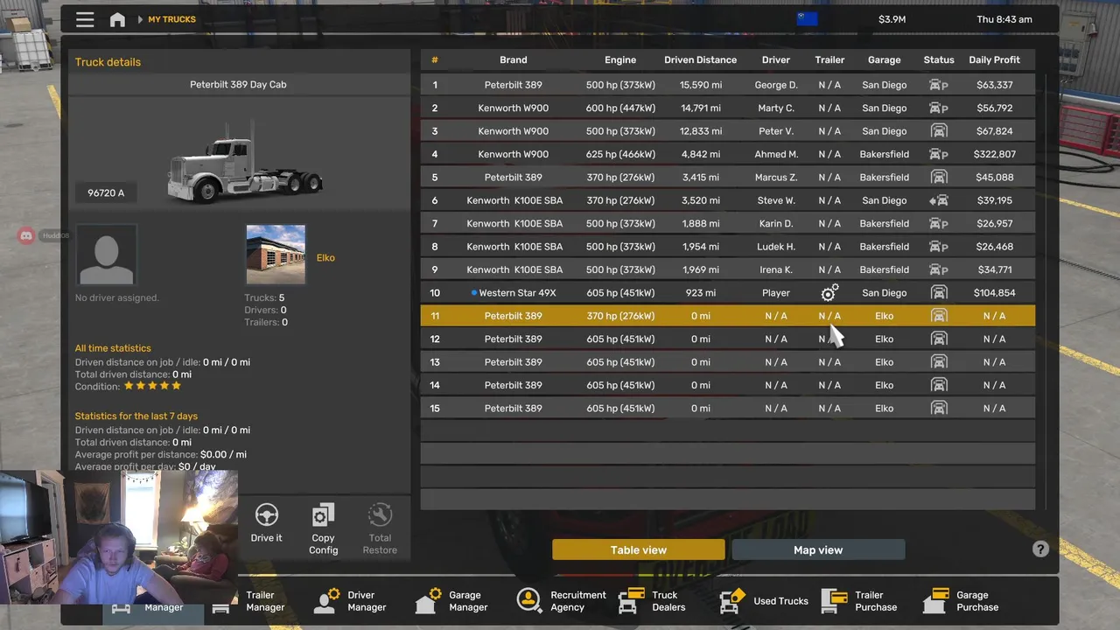The height and width of the screenshot is (630, 1120).
Task: Click status icon in truck row 15
Action: click(939, 408)
